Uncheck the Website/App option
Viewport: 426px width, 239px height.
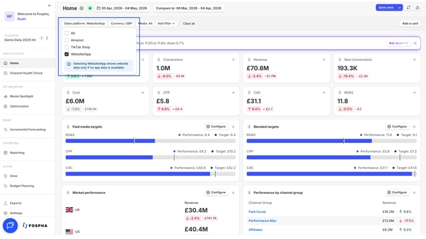(67, 54)
